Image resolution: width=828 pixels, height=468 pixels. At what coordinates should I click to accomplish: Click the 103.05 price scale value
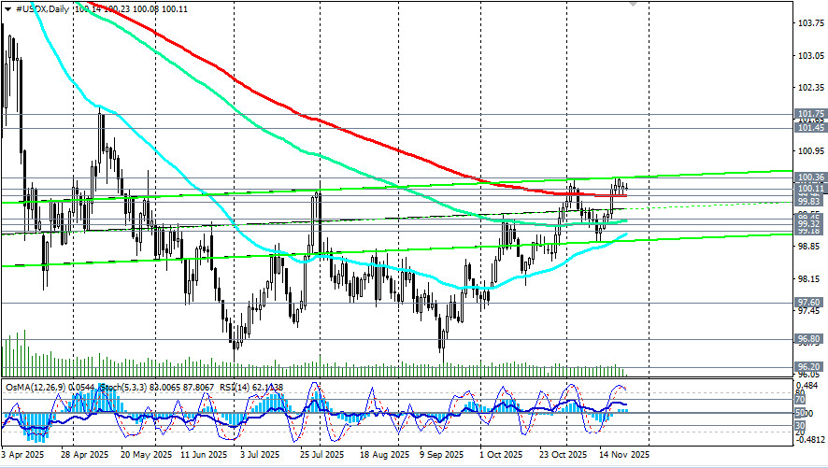coord(811,55)
